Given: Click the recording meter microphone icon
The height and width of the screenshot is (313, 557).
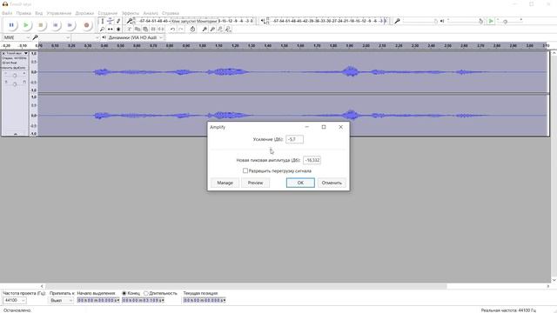Looking at the screenshot, I should coord(130,21).
